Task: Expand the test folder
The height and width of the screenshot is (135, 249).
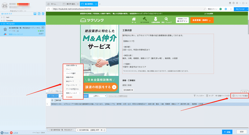Action: (x=2, y=17)
